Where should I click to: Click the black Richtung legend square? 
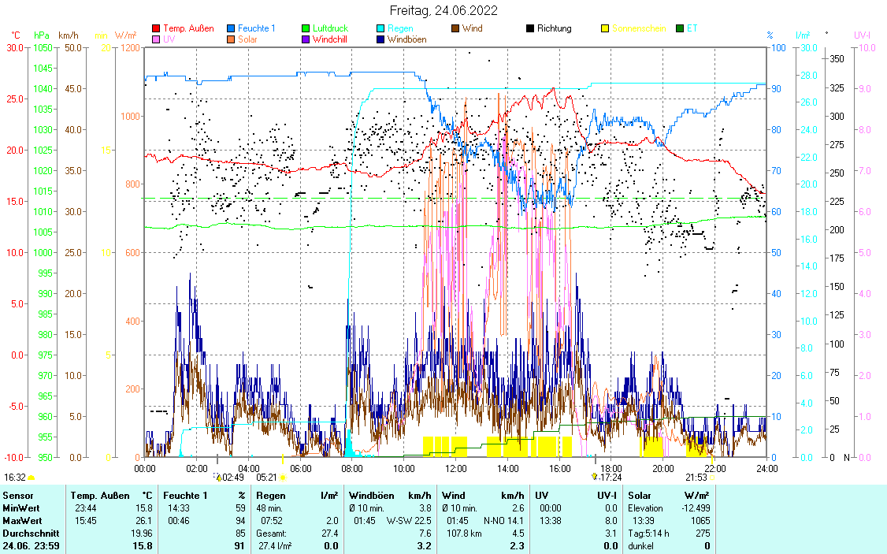tap(531, 28)
